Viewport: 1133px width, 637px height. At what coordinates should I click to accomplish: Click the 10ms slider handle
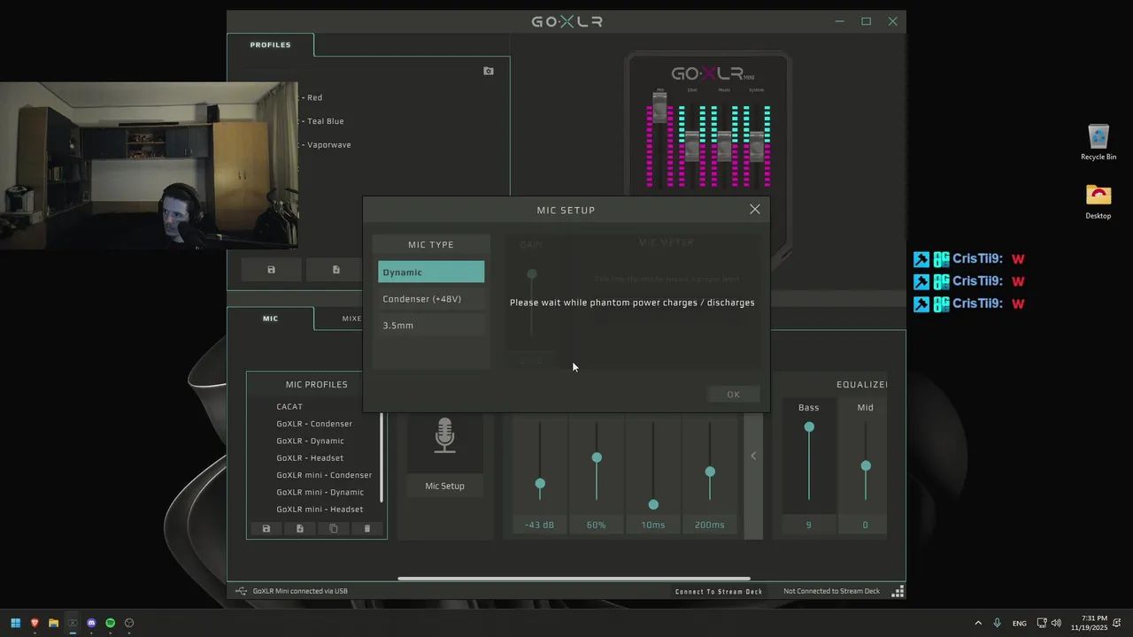point(653,504)
